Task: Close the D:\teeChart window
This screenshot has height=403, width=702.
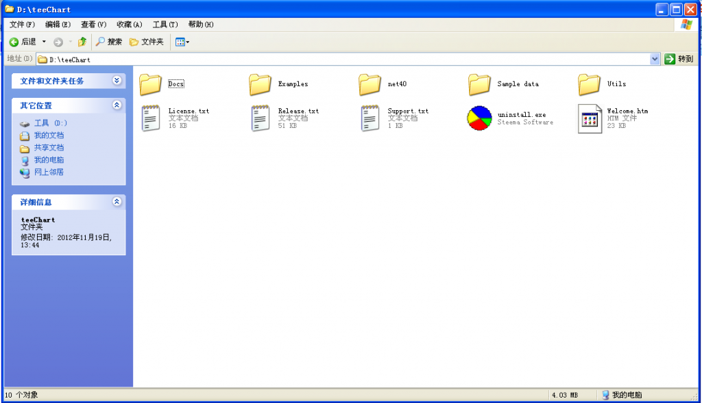Action: [690, 10]
